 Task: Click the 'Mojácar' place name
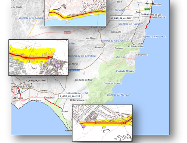tap(145, 14)
